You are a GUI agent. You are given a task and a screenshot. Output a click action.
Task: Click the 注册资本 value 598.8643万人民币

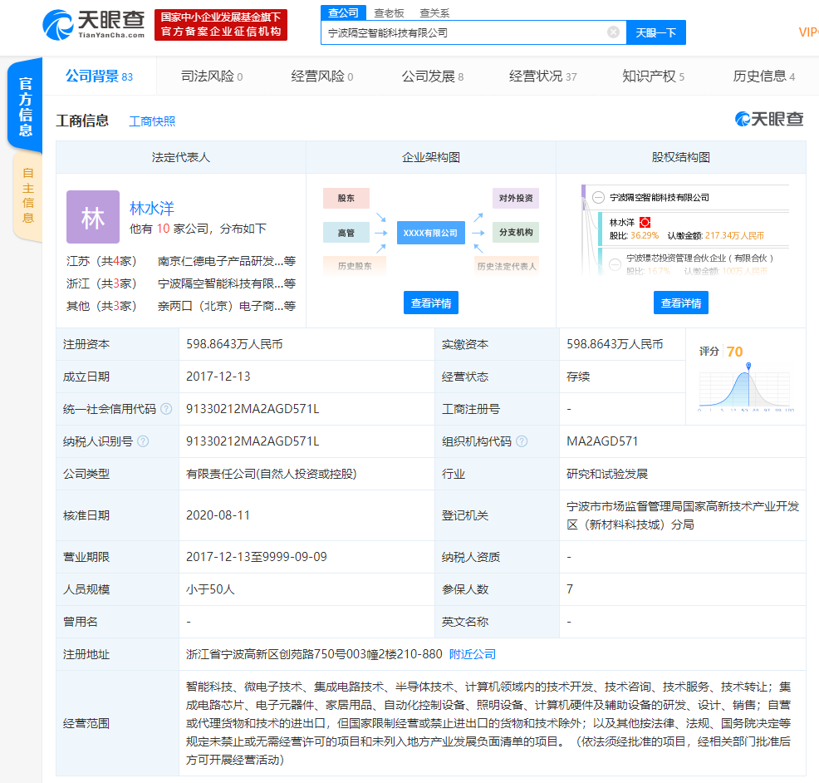click(234, 344)
